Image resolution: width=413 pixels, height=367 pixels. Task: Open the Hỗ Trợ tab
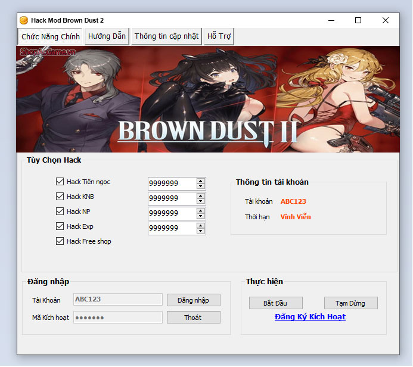(x=219, y=36)
